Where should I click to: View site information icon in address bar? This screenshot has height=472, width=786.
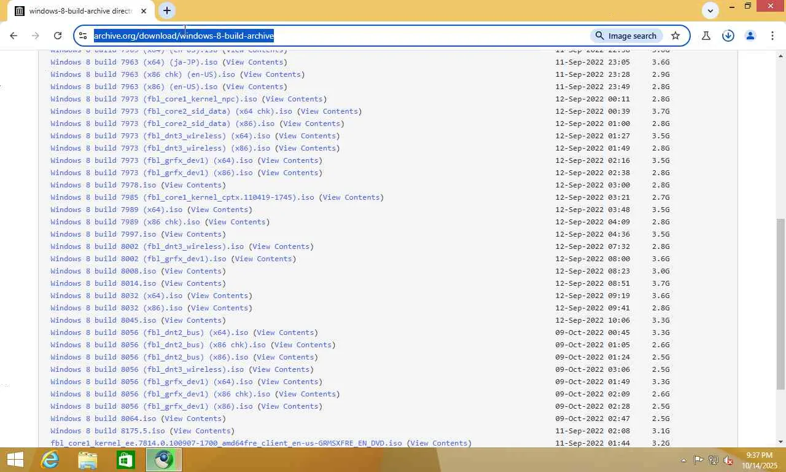click(x=83, y=36)
